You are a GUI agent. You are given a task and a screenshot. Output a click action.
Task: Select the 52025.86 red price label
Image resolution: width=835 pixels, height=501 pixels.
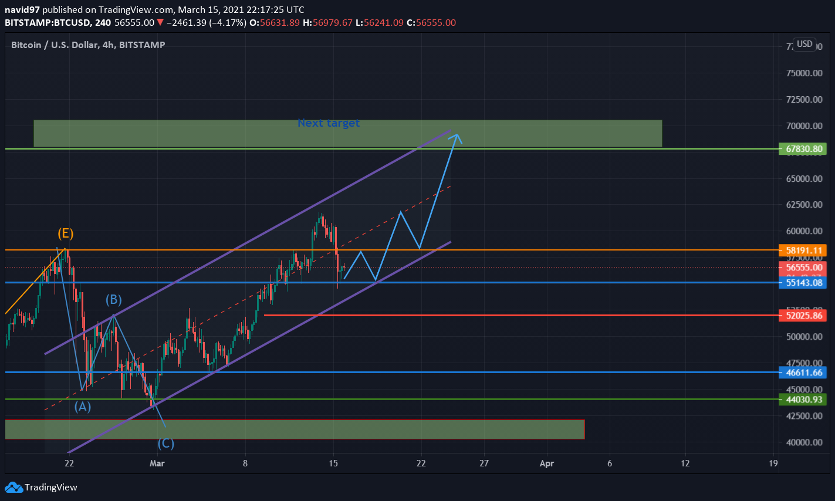tap(802, 316)
